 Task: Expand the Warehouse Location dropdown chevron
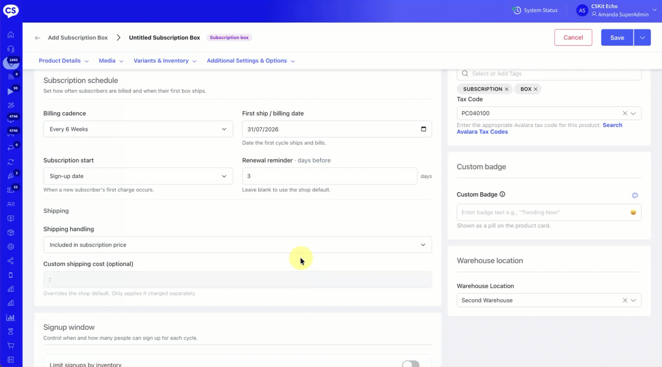(634, 300)
